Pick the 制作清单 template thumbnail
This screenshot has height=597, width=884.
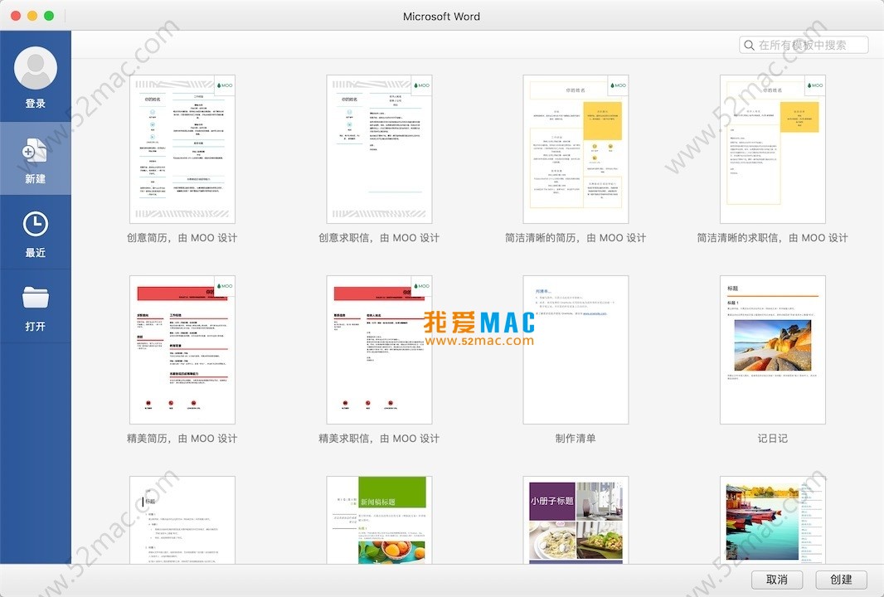pos(576,350)
